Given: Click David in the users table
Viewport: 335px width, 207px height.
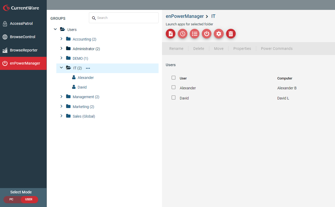Looking at the screenshot, I should pos(184,98).
